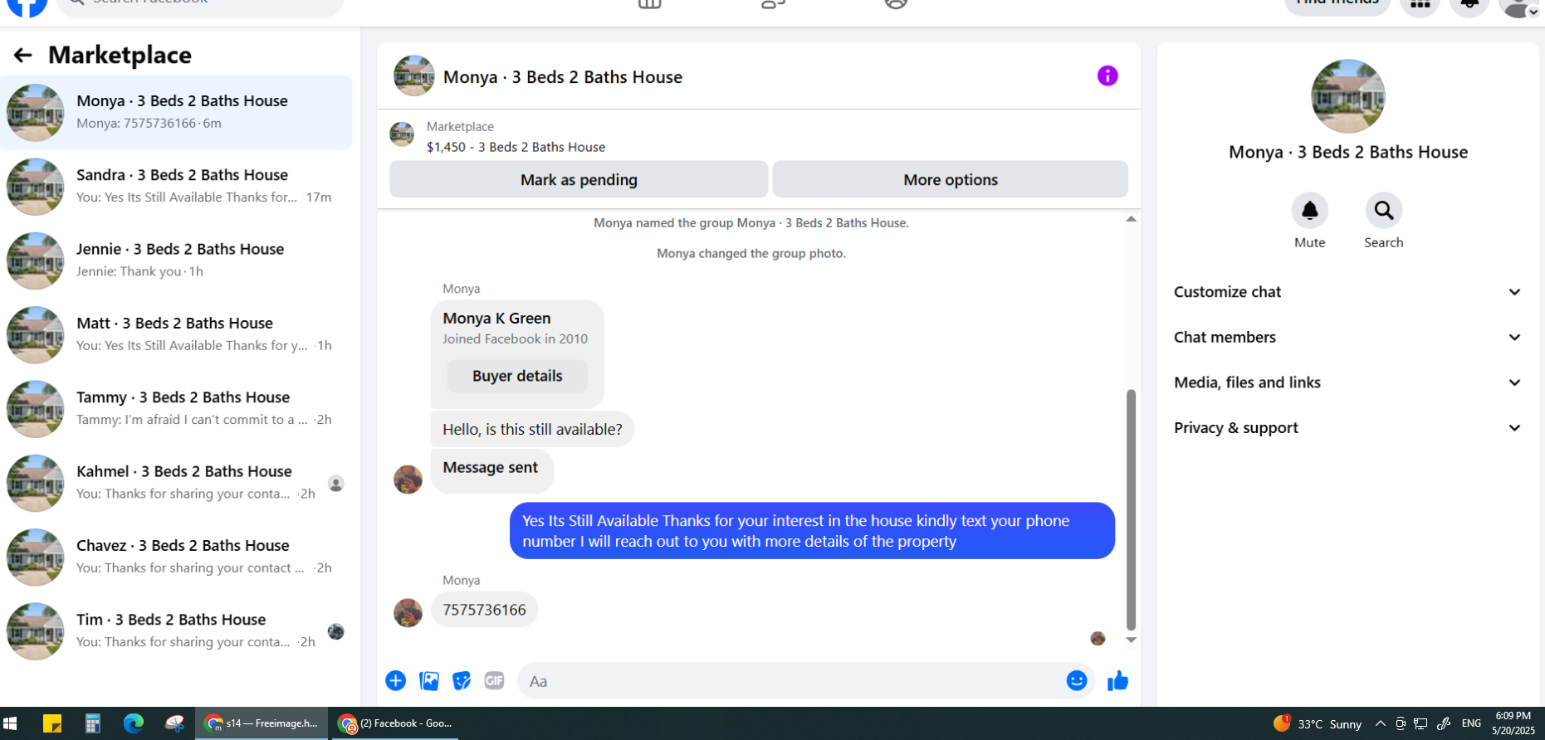Expand Media, files and links section
This screenshot has width=1545, height=740.
tap(1348, 382)
